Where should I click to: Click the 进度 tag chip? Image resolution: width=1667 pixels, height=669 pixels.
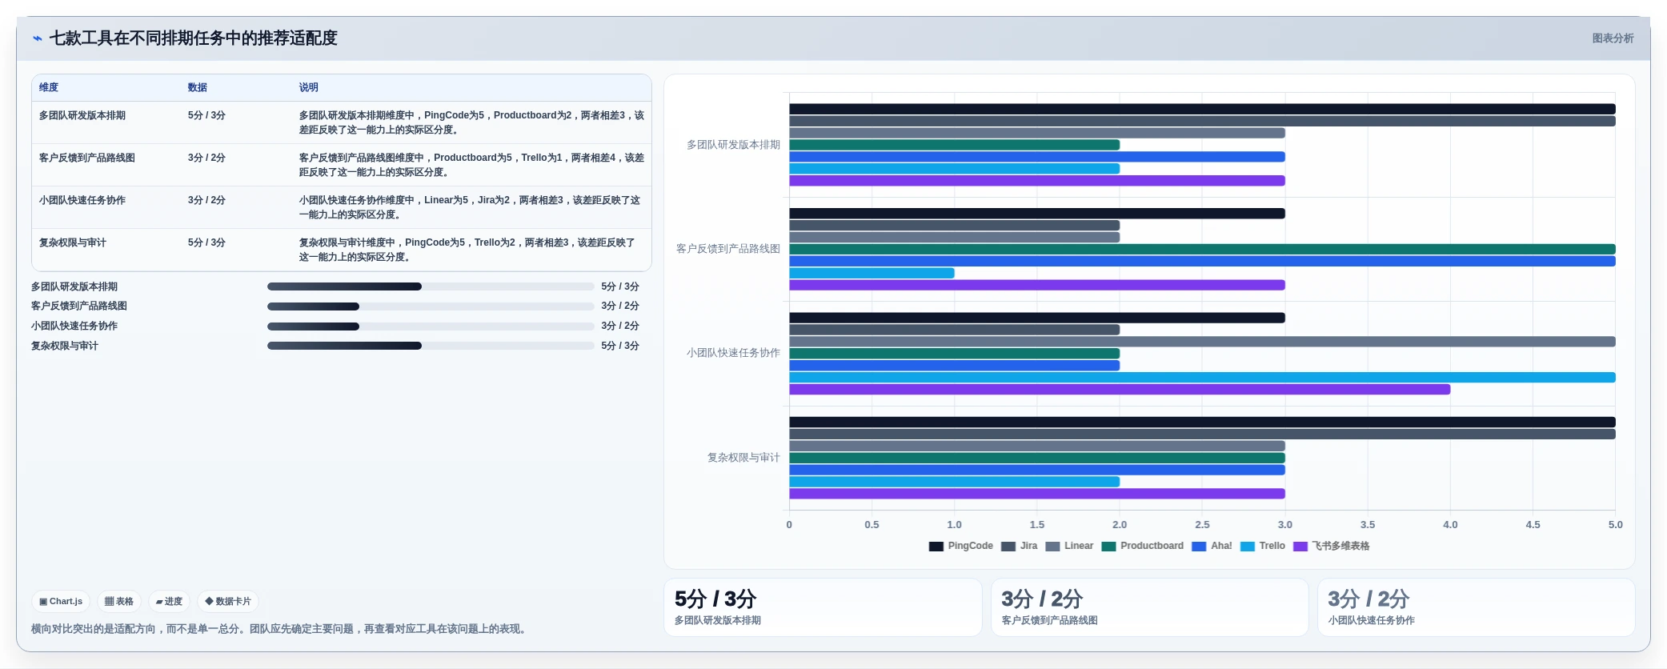point(169,602)
